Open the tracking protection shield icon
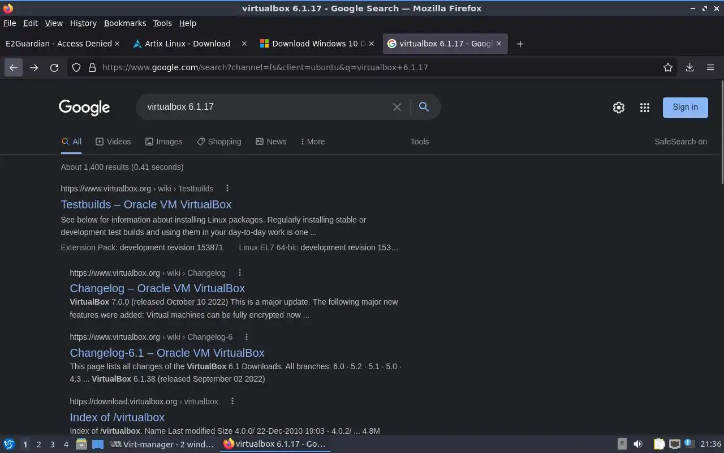The image size is (724, 453). coord(77,67)
